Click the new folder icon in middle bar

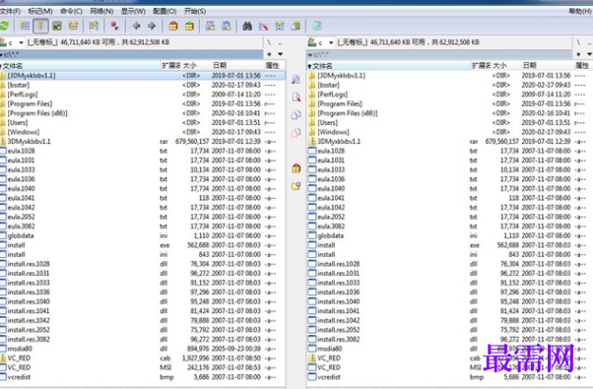296,186
